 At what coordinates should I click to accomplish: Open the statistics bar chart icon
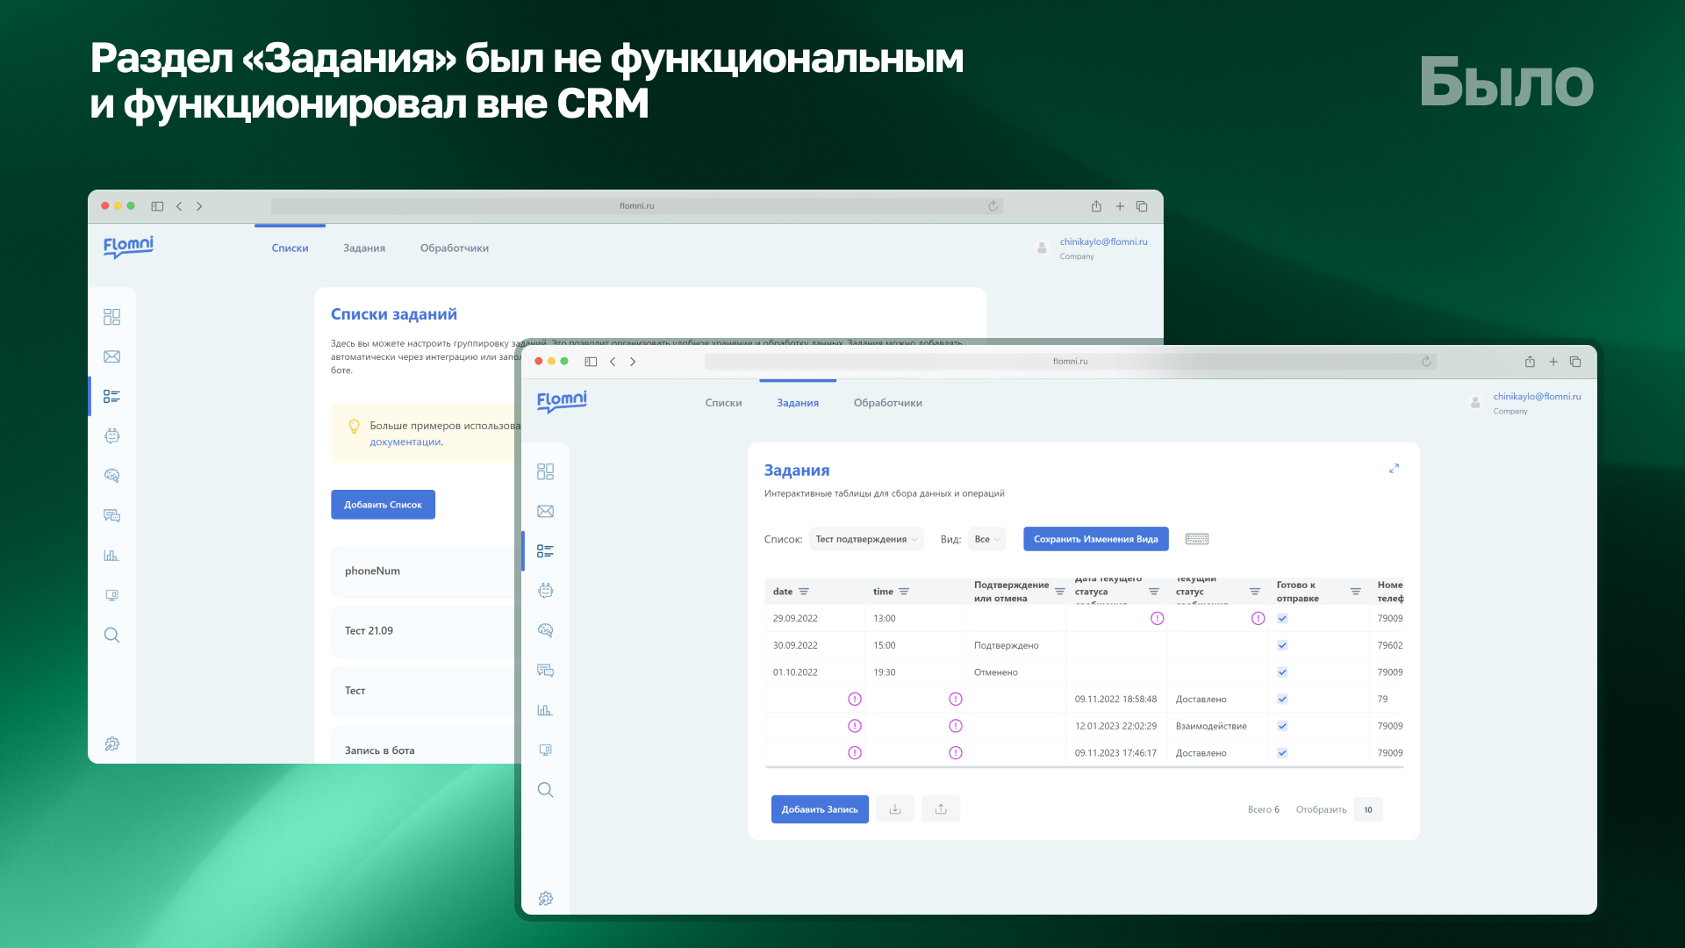click(546, 710)
